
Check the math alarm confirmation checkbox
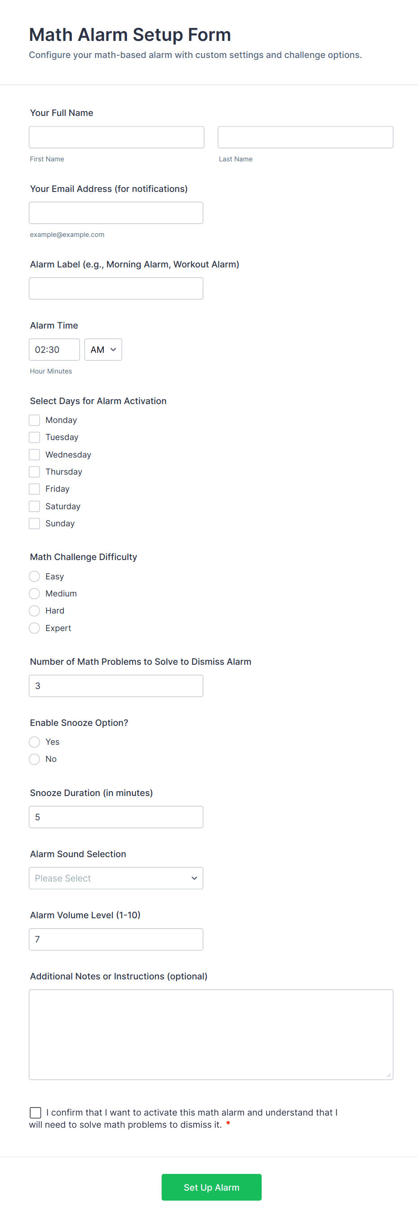click(35, 1112)
